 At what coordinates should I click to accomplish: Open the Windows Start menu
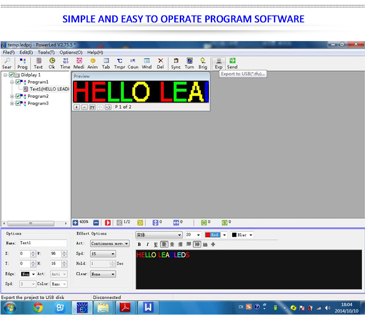(10, 308)
